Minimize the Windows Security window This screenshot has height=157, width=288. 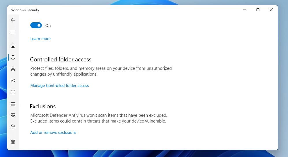[x=245, y=10]
